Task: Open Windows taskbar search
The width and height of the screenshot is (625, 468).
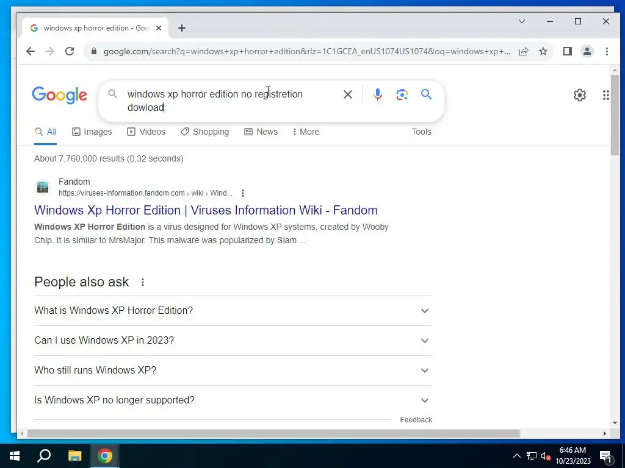Action: [44, 456]
